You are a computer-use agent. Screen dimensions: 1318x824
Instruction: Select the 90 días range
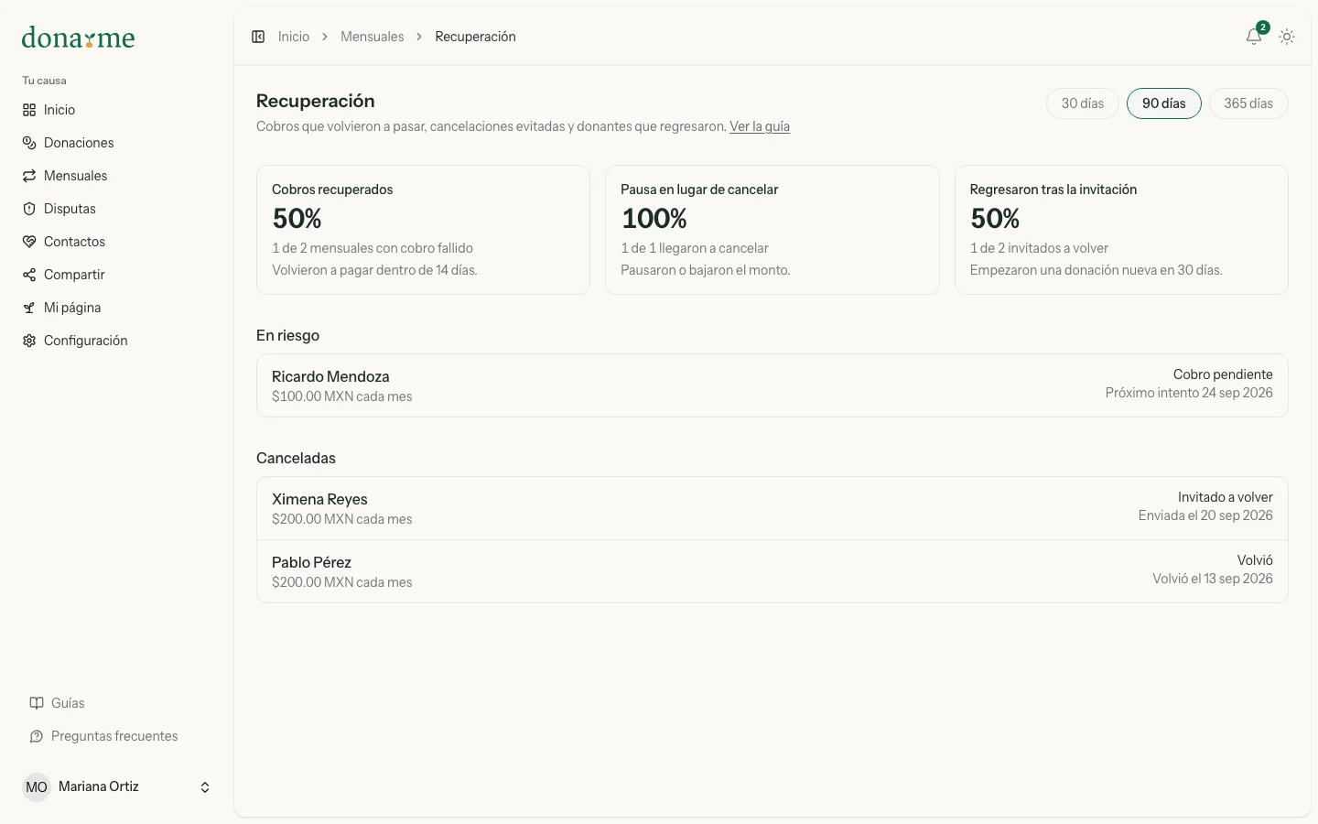click(x=1164, y=103)
